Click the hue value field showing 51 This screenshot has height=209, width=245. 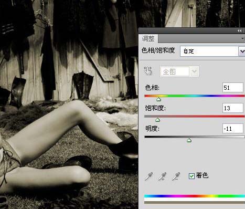point(233,88)
